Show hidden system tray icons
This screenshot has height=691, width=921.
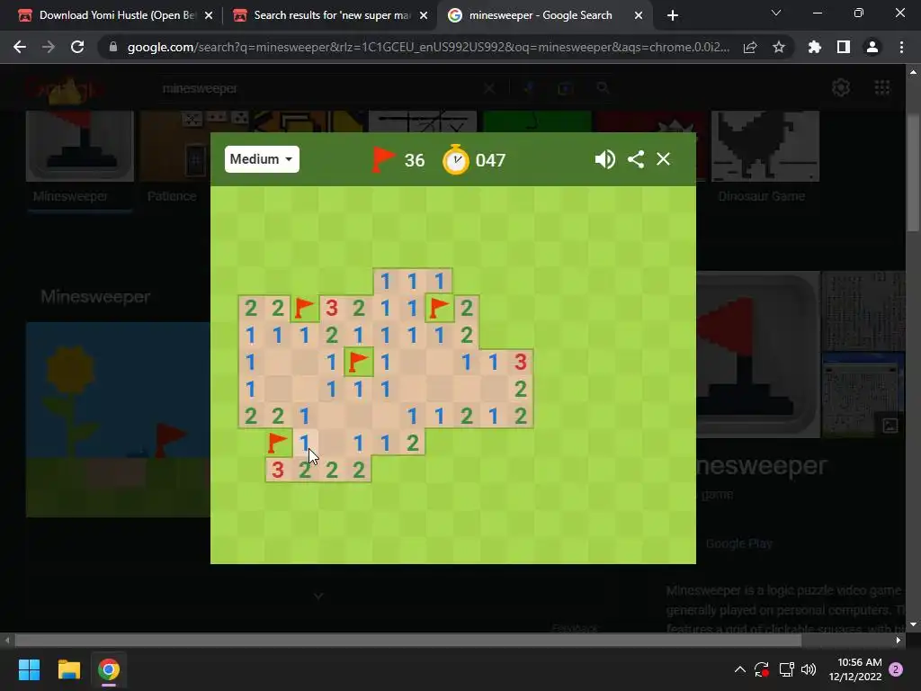click(740, 669)
